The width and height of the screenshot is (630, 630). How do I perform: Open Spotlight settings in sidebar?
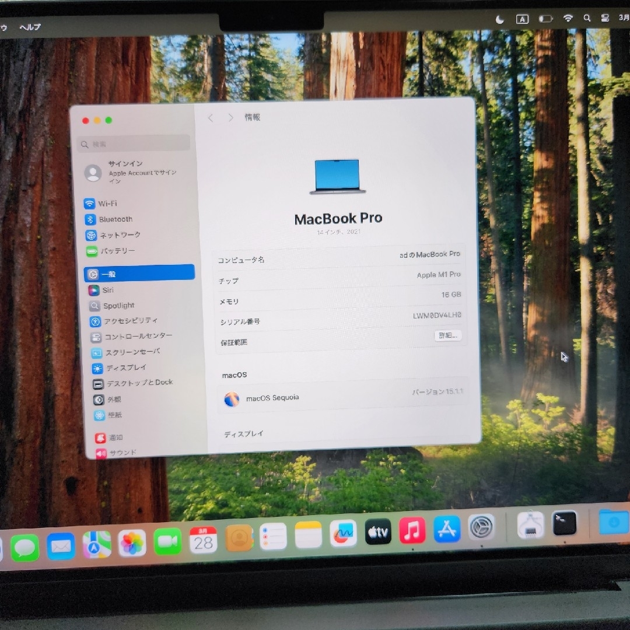(x=112, y=305)
